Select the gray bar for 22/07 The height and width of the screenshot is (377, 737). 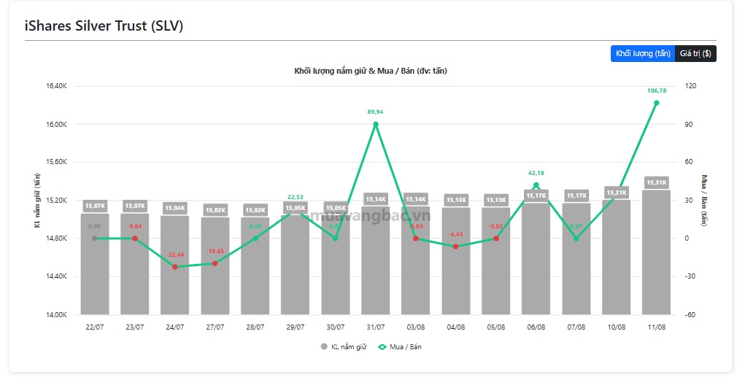[x=94, y=264]
